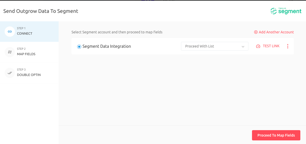Go to Step 1 Connect tab
306x144 pixels.
point(29,32)
